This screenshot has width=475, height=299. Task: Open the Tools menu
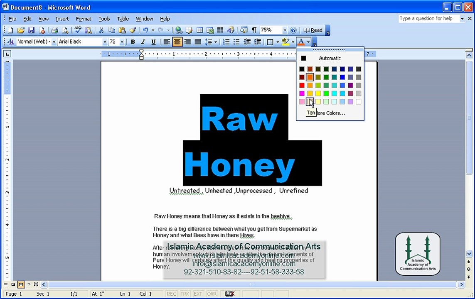pyautogui.click(x=104, y=19)
